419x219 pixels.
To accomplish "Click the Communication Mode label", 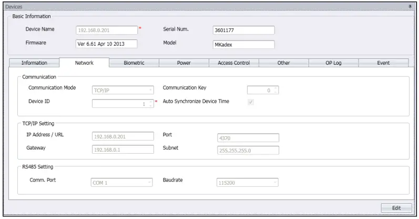I will (52, 88).
